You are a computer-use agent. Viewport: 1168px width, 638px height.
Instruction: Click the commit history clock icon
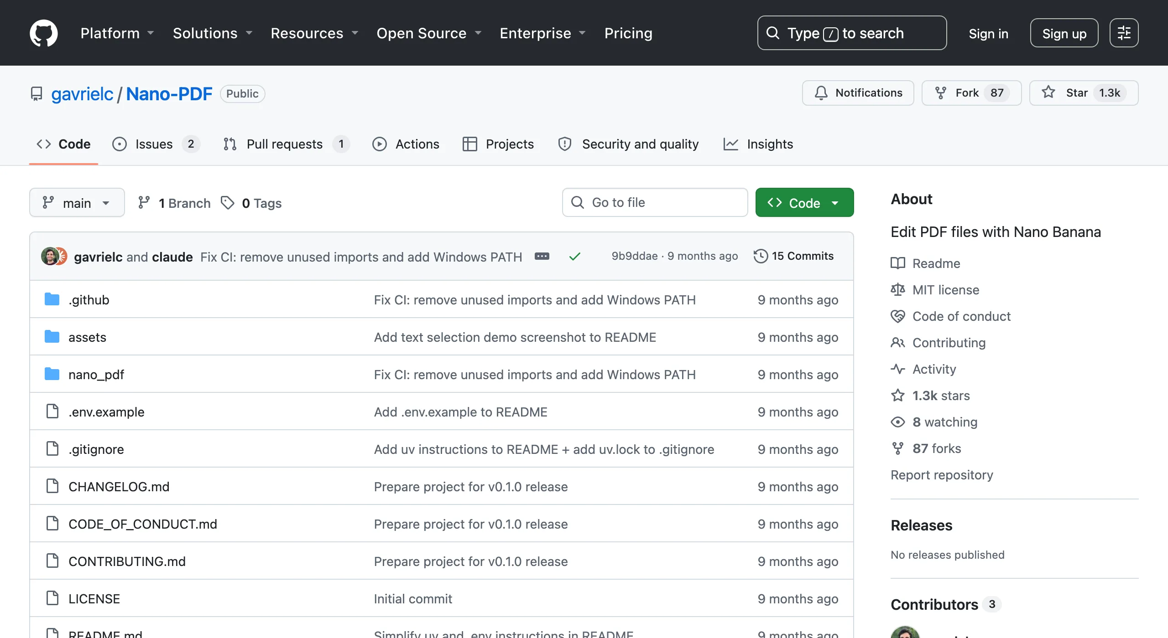coord(761,256)
